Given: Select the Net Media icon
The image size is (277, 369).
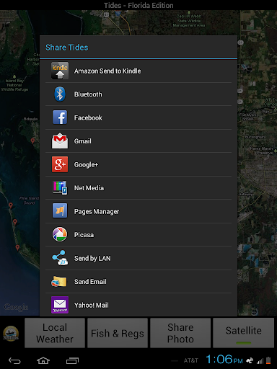Looking at the screenshot, I should click(60, 187).
